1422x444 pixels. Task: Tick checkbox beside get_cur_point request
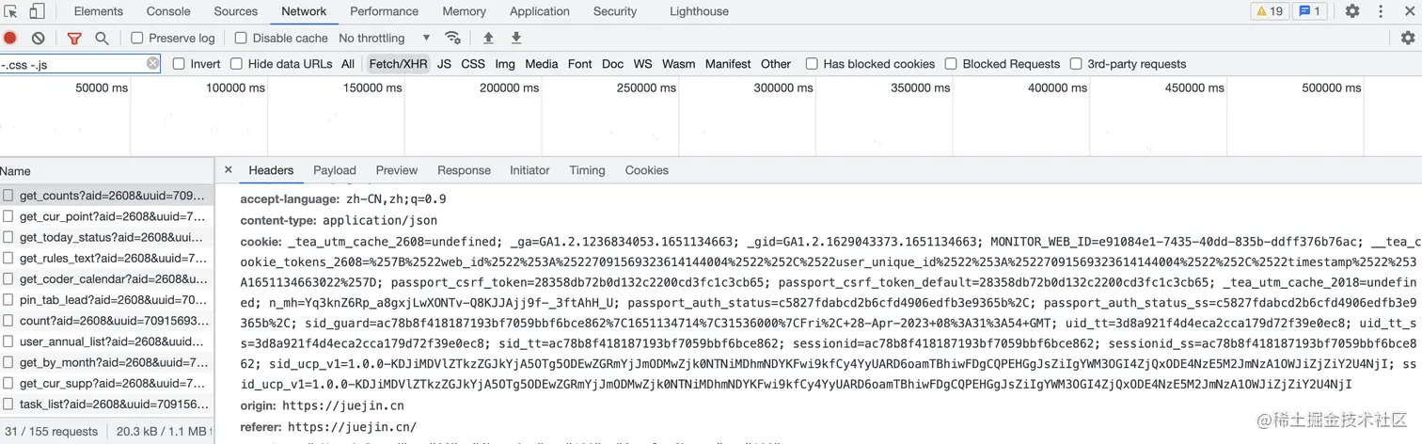point(8,216)
